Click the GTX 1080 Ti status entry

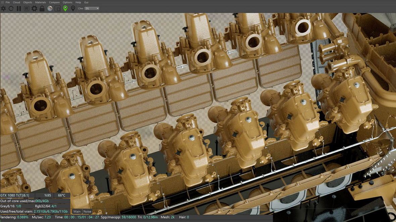pyautogui.click(x=15, y=195)
